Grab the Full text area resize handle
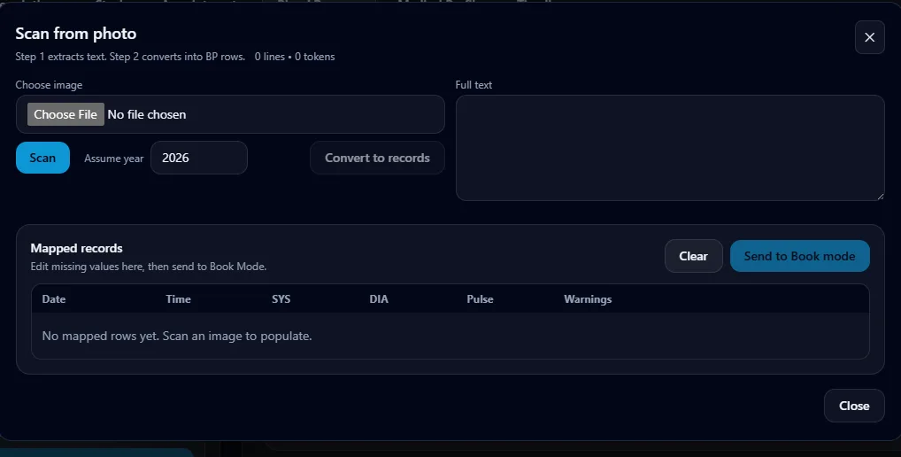The height and width of the screenshot is (457, 901). 879,195
